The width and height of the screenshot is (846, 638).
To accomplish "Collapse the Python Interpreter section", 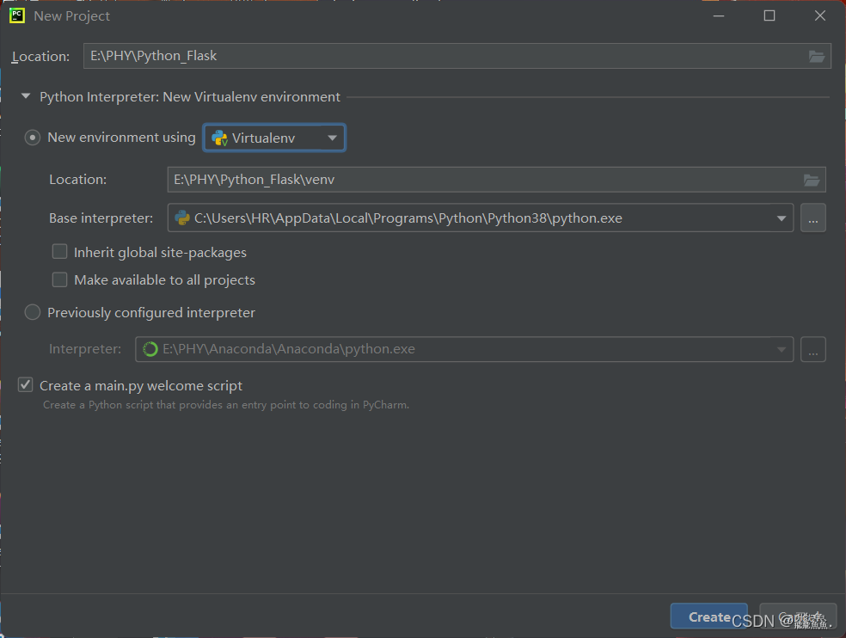I will 25,96.
